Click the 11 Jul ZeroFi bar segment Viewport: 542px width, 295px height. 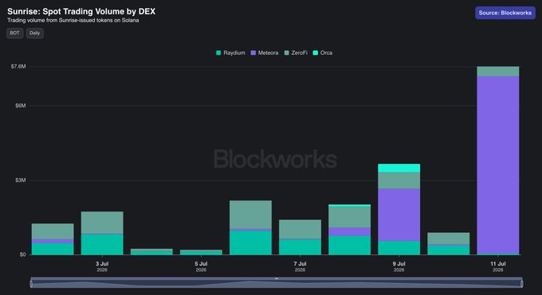click(498, 72)
